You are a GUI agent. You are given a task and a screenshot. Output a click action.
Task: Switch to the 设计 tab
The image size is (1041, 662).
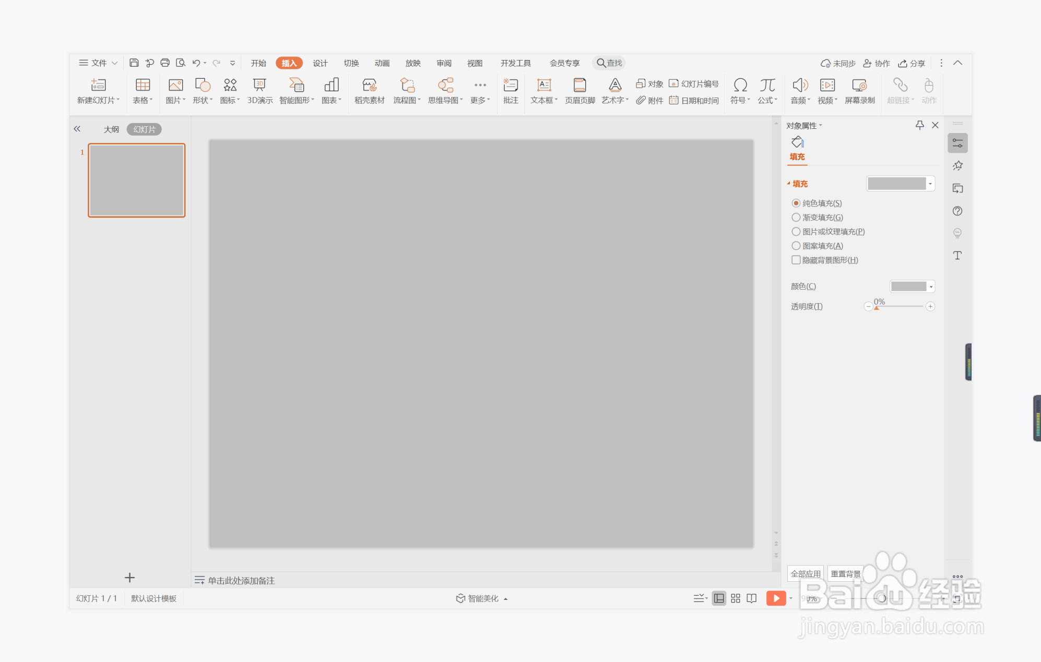coord(320,63)
